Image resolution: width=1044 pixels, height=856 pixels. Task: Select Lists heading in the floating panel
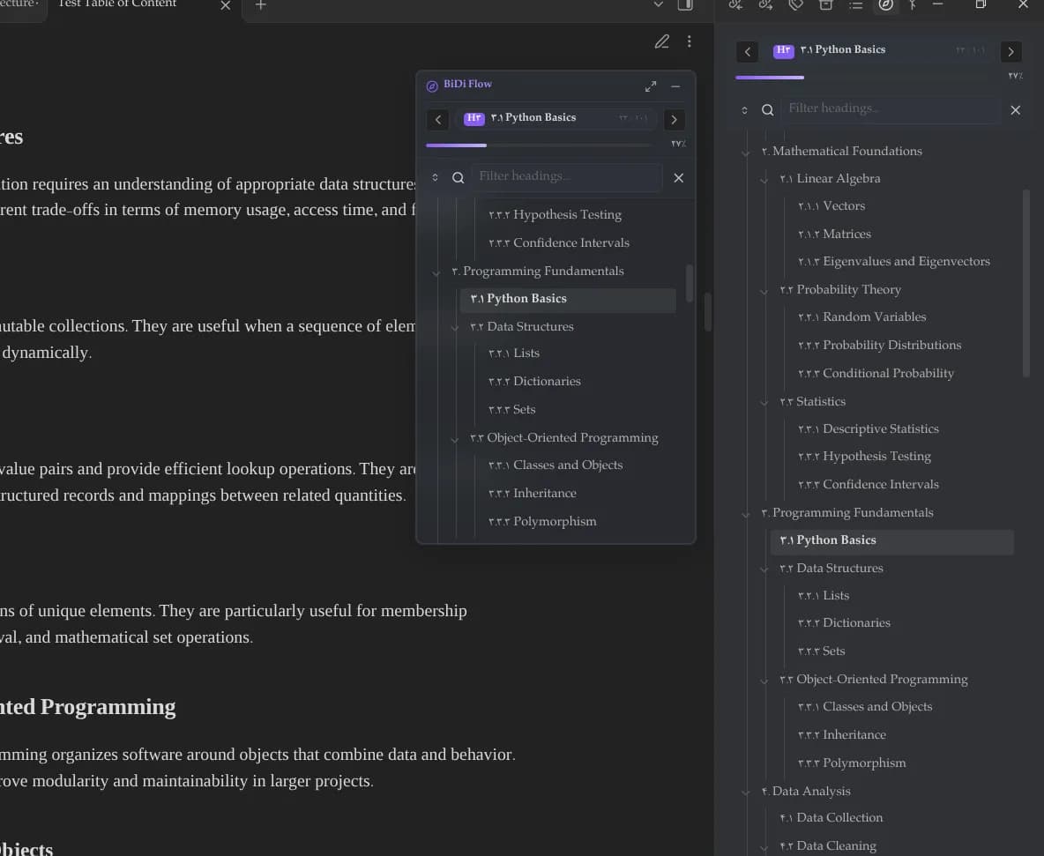[513, 354]
